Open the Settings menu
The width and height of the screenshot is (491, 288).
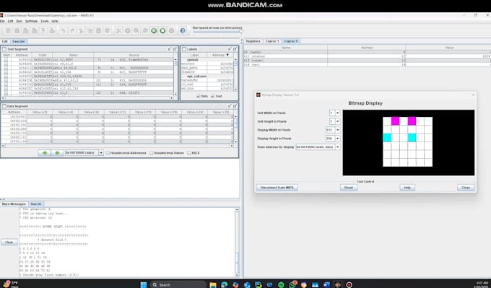31,21
